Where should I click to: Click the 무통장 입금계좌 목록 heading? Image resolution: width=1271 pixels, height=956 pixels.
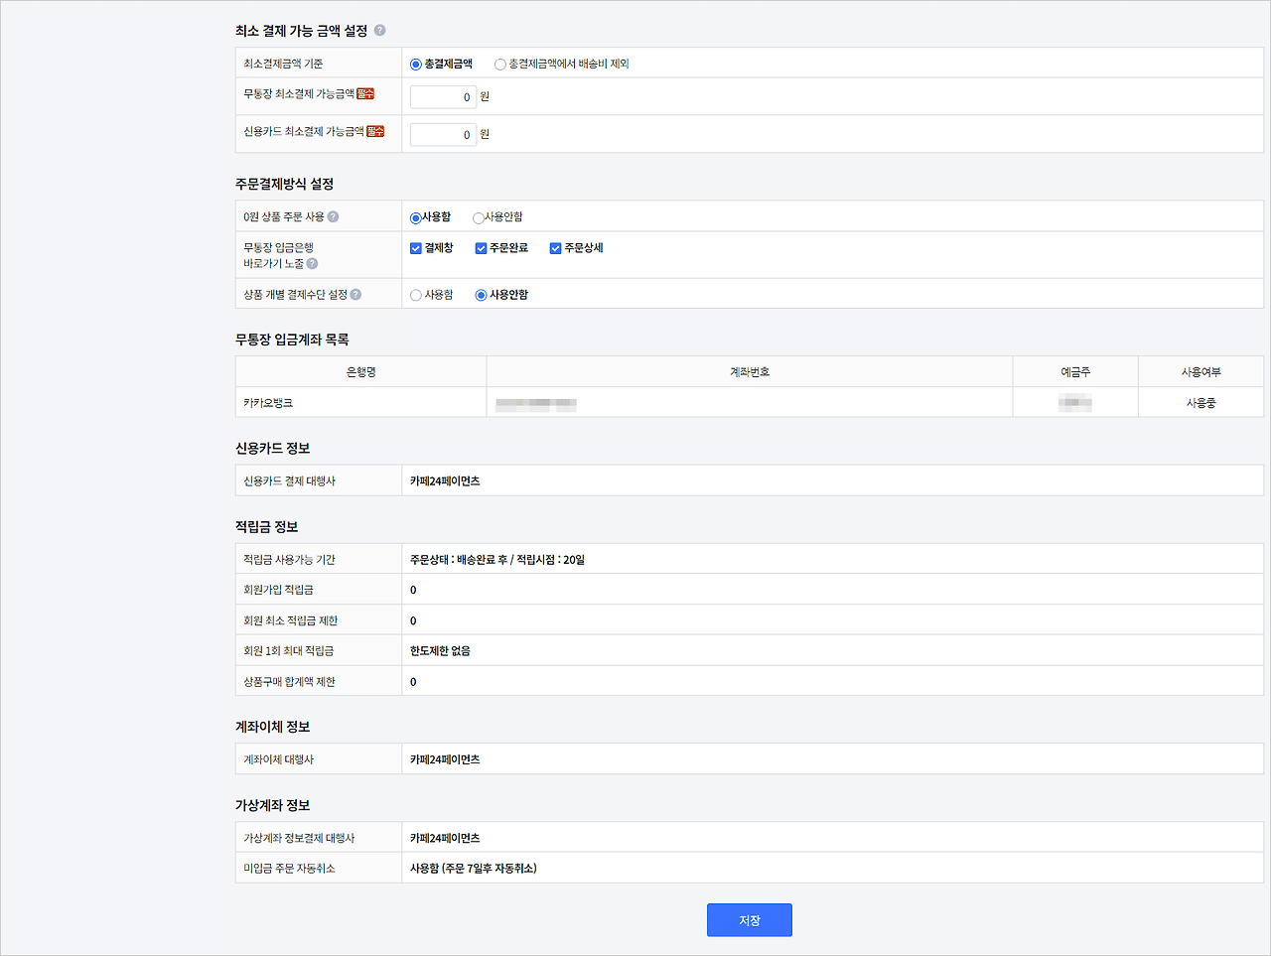coord(292,340)
